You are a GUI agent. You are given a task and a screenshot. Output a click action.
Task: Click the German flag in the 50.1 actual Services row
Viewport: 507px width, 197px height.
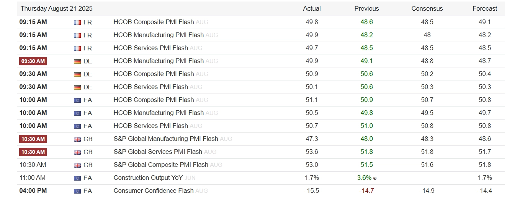(77, 87)
